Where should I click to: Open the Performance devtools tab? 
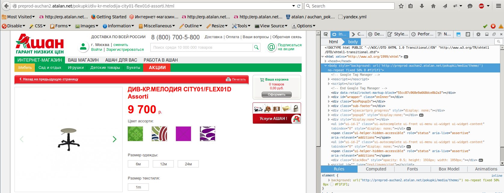tap(422, 34)
